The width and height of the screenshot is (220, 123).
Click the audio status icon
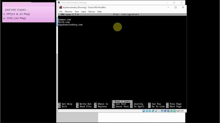[150, 111]
